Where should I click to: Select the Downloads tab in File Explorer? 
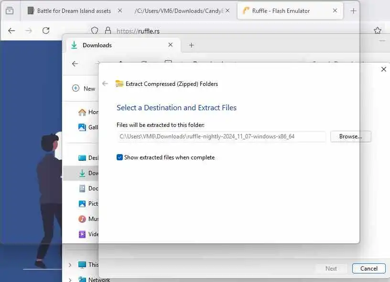click(123, 45)
